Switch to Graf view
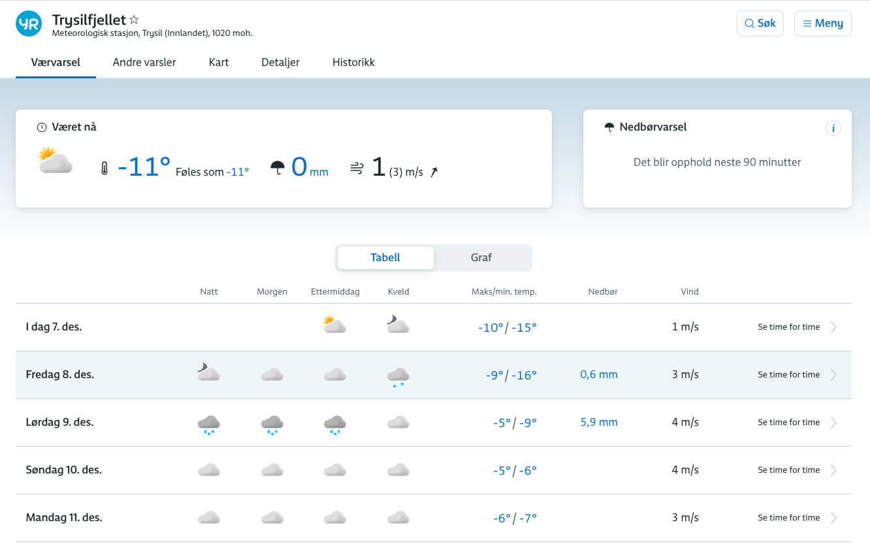 (481, 258)
